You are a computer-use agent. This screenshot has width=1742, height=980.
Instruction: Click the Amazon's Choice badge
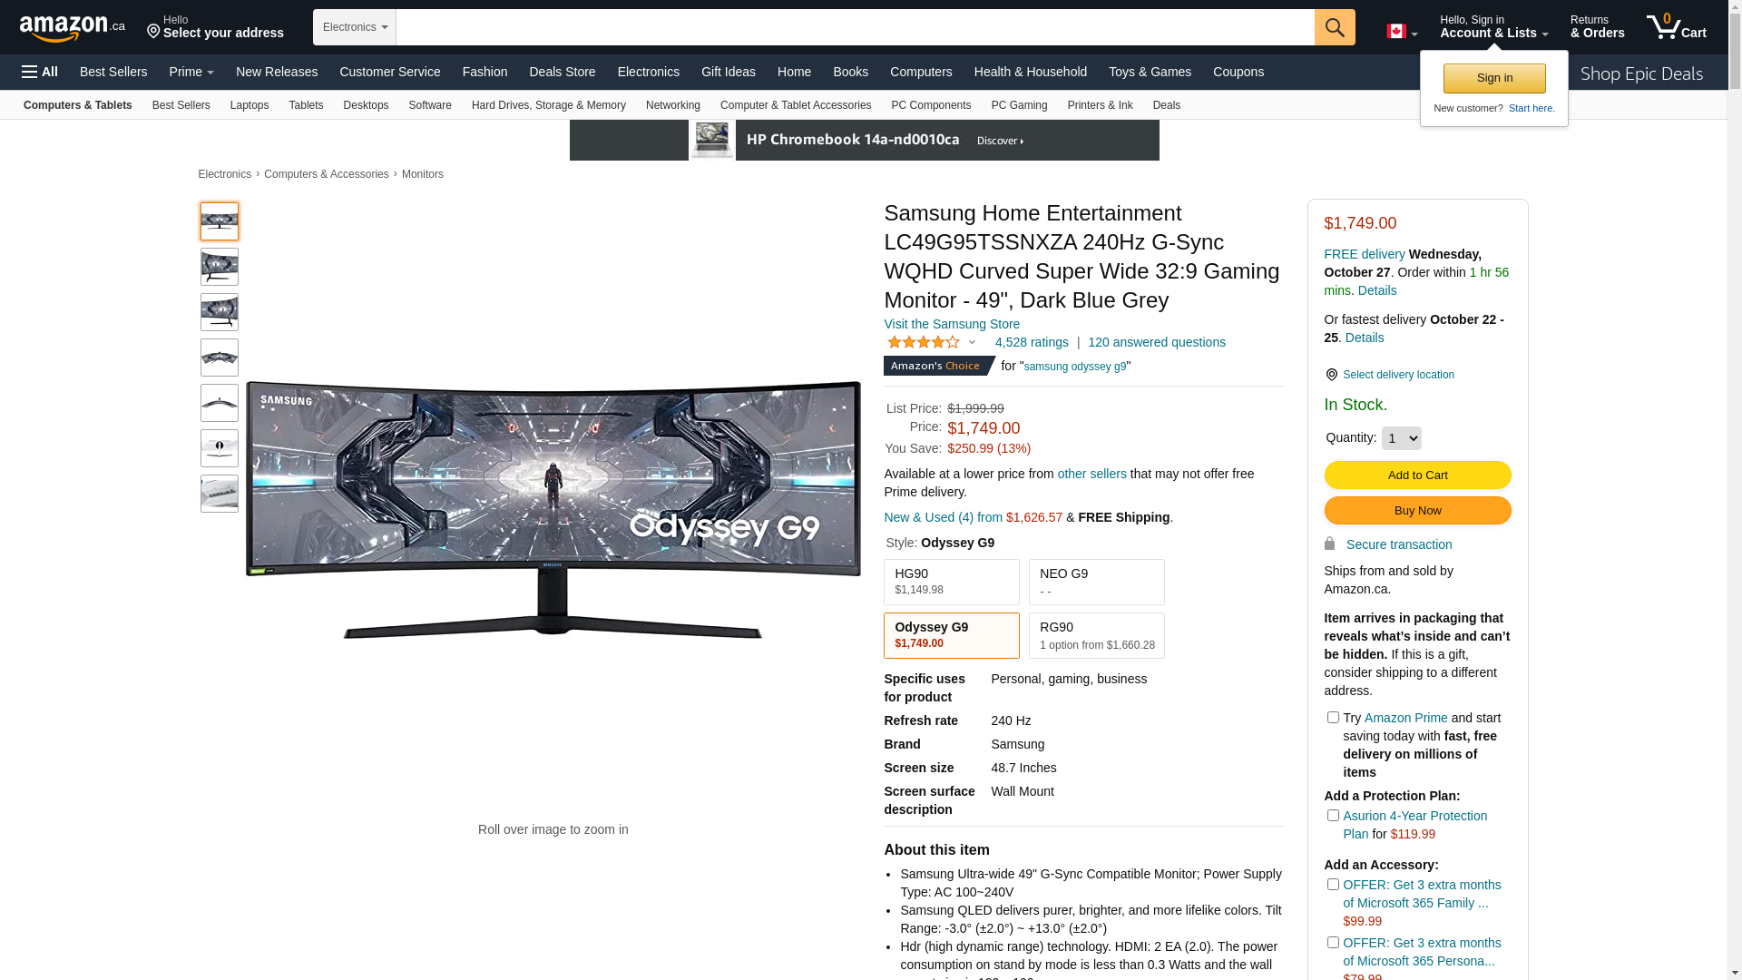point(938,366)
